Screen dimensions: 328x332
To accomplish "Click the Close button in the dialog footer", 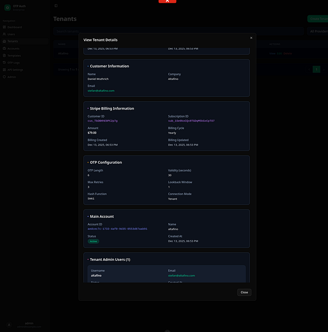I will coord(244,293).
